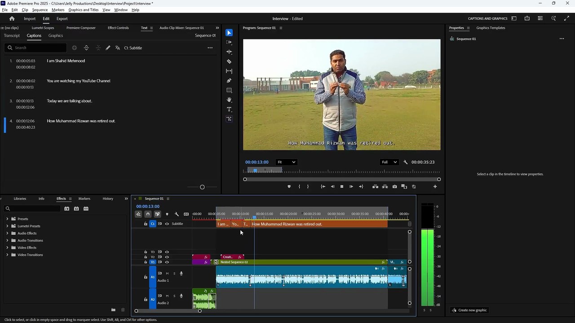This screenshot has width=575, height=323.
Task: Open Captions panel three-dot menu
Action: 210,48
